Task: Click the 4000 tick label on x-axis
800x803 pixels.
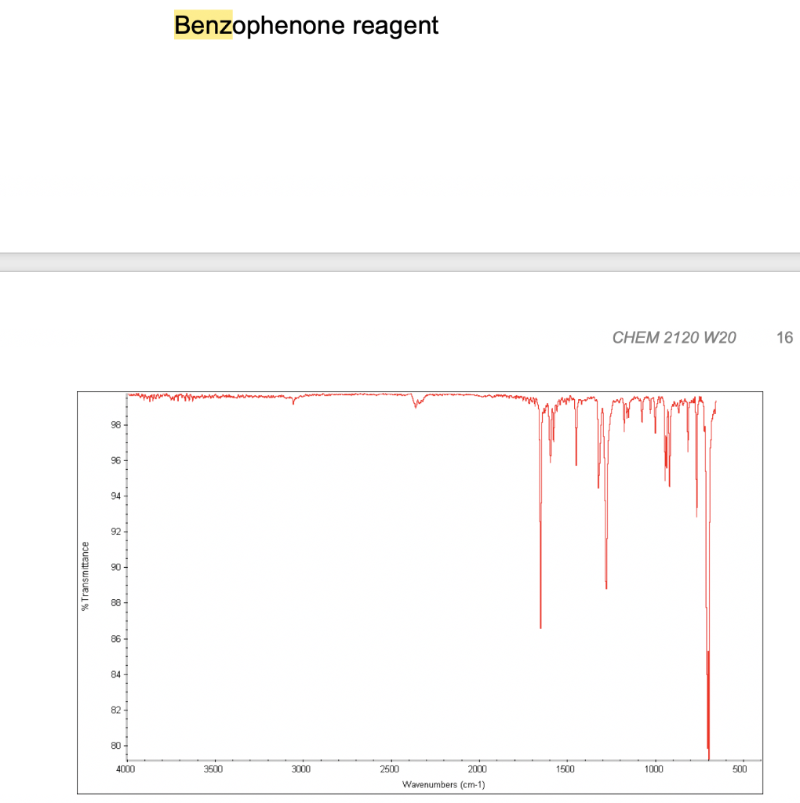Action: click(126, 769)
